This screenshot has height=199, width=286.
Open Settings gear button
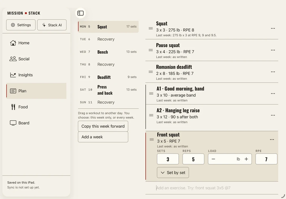pos(21,25)
